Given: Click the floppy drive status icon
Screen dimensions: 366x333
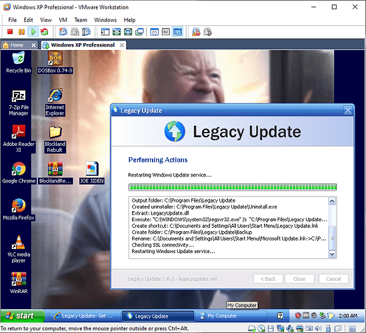Looking at the screenshot, I should pos(271,328).
